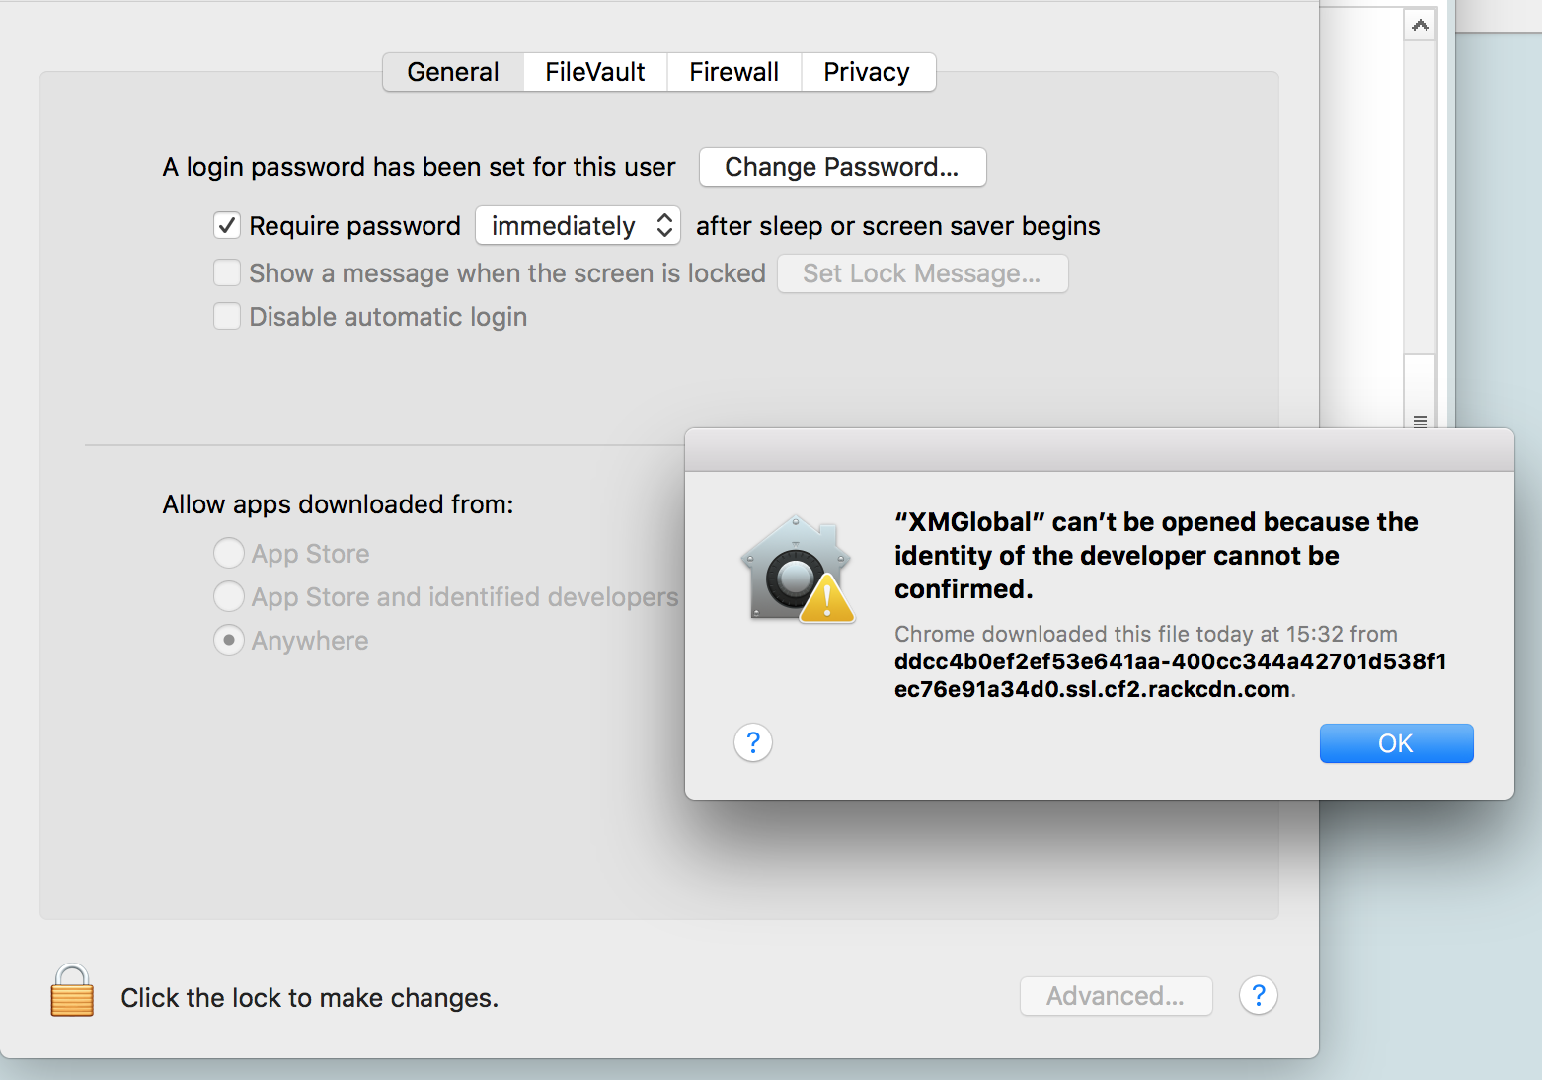Check Disable automatic login
Image resolution: width=1542 pixels, height=1080 pixels.
(227, 316)
